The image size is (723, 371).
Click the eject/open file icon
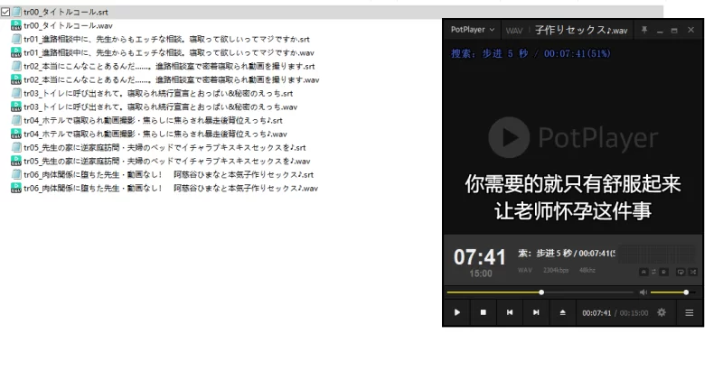[562, 312]
